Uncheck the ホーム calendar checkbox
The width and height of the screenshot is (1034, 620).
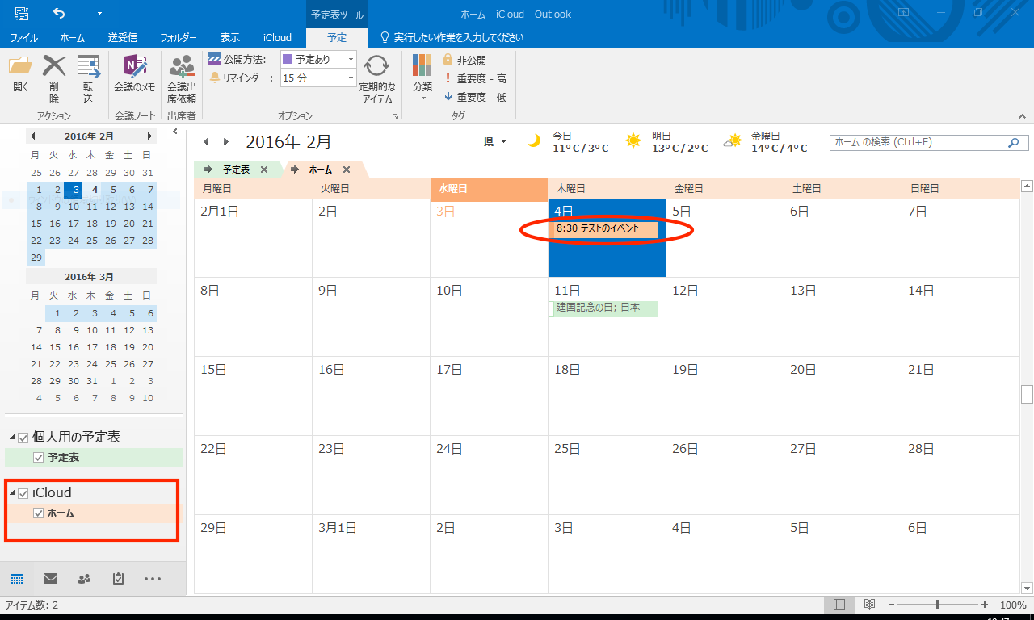coord(38,513)
